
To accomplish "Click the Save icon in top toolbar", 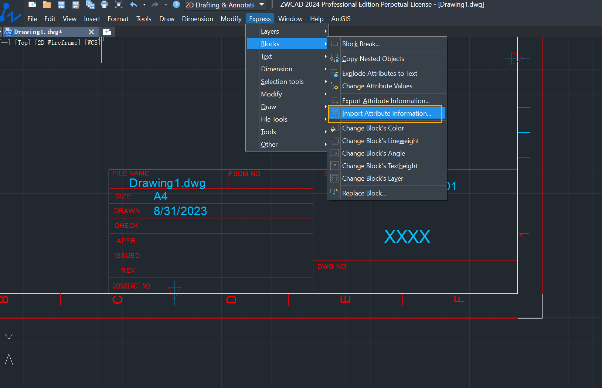I will pos(61,4).
